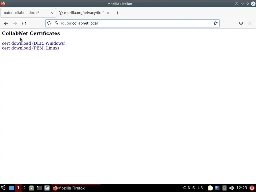Switch to workspace 1
The width and height of the screenshot is (256, 192).
point(18,188)
